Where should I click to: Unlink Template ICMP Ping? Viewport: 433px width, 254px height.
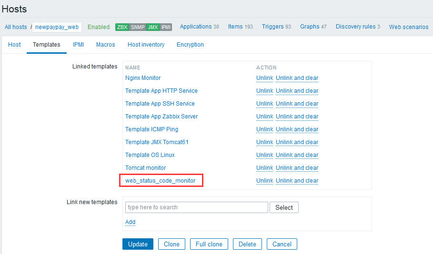click(x=264, y=129)
